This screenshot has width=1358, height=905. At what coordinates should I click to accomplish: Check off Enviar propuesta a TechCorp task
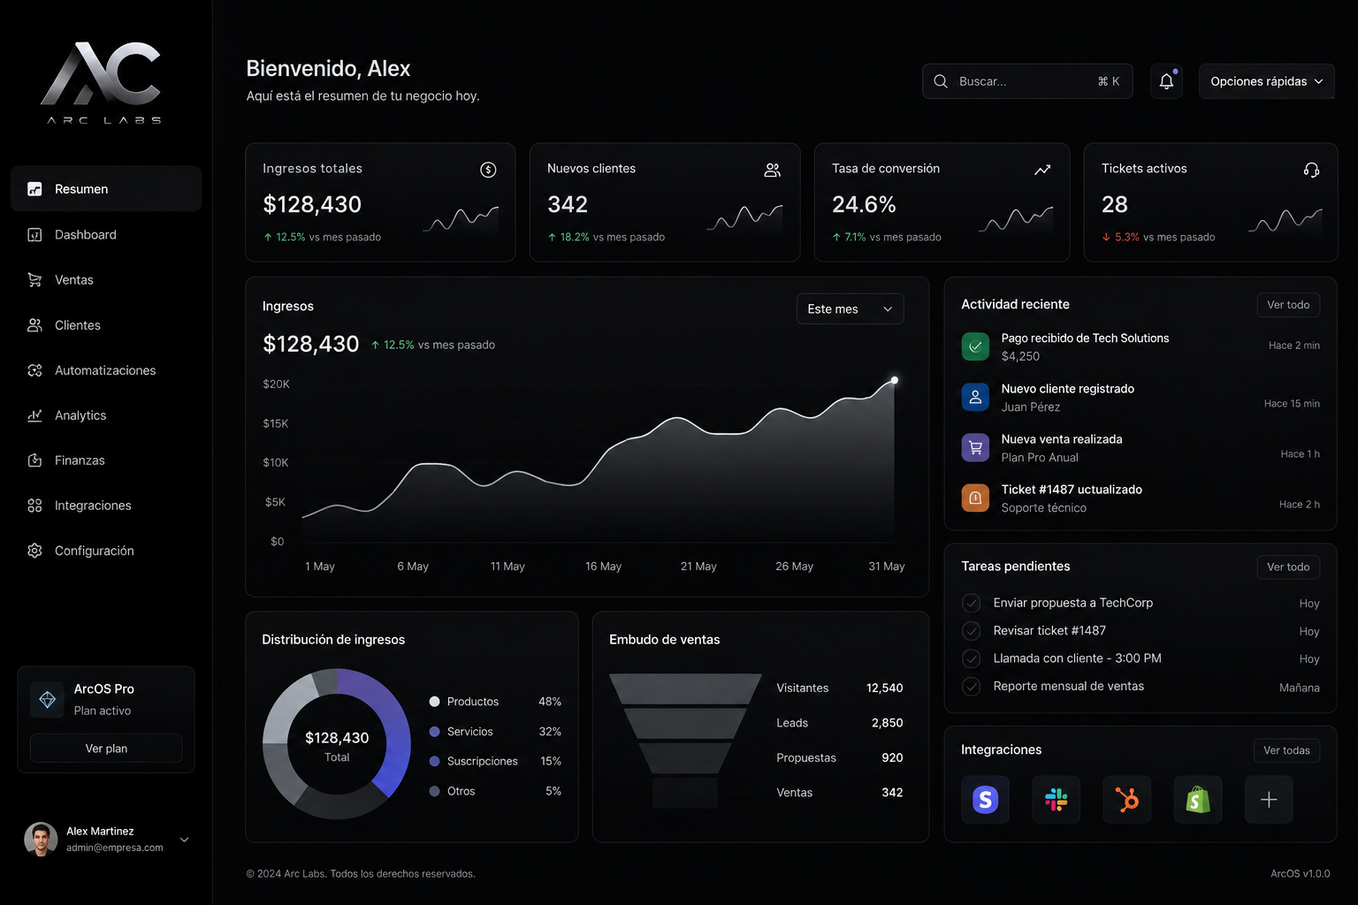pyautogui.click(x=971, y=603)
